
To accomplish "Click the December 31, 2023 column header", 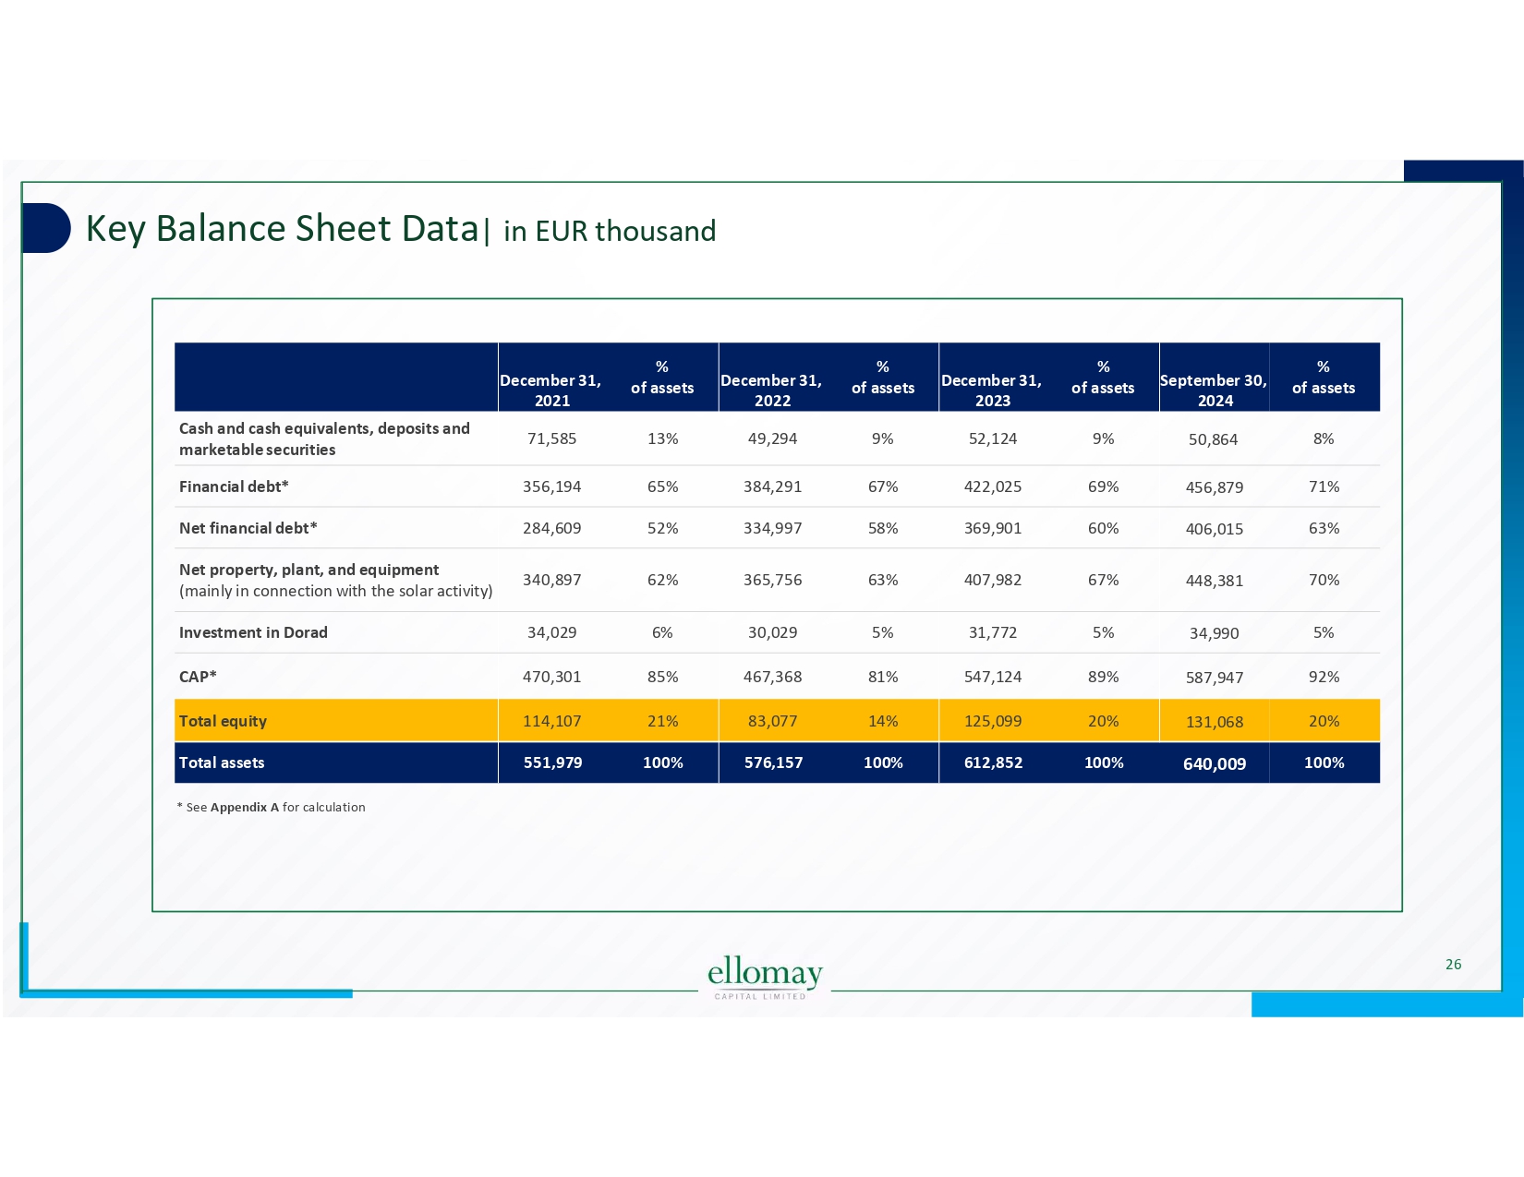I will [991, 390].
